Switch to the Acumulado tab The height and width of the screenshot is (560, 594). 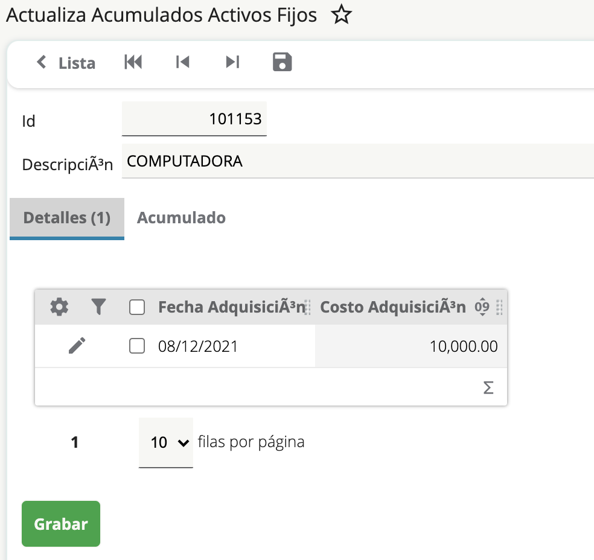pos(181,218)
